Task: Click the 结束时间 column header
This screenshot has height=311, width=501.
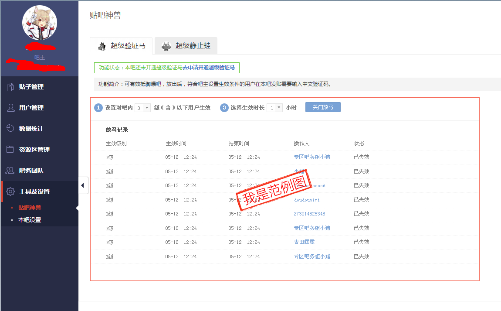Action: (x=239, y=144)
